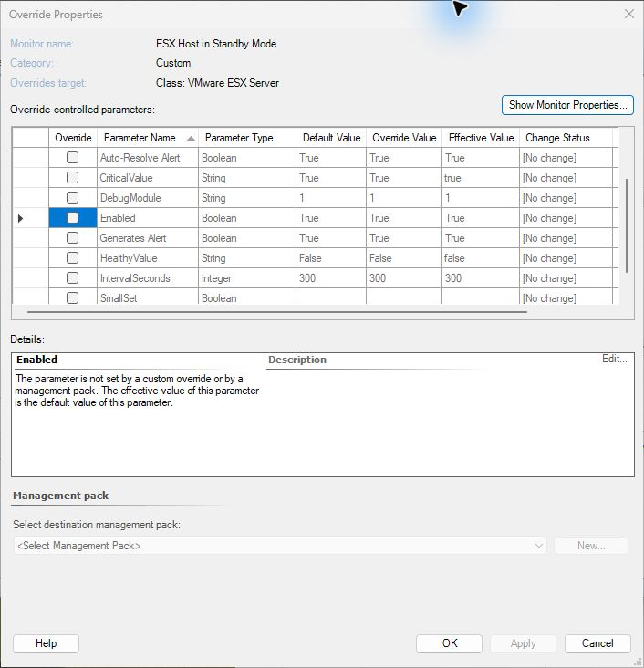Tick the HealthyValue override checkbox
This screenshot has height=668, width=644.
[x=72, y=257]
